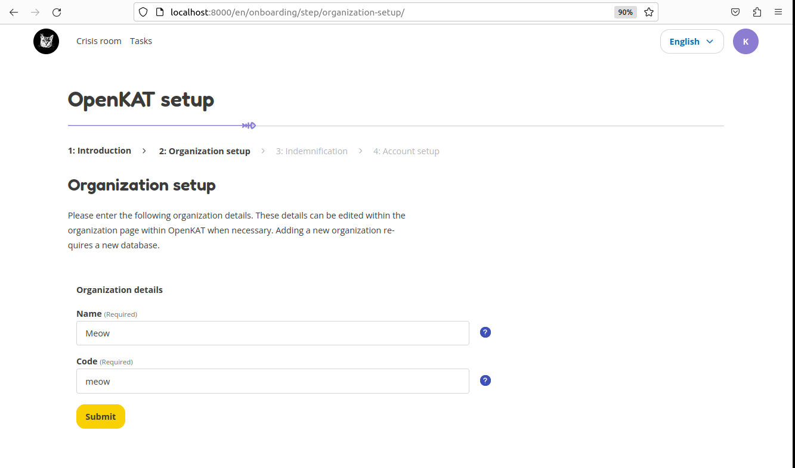The height and width of the screenshot is (468, 795).
Task: Select step 4: Account setup
Action: 406,151
